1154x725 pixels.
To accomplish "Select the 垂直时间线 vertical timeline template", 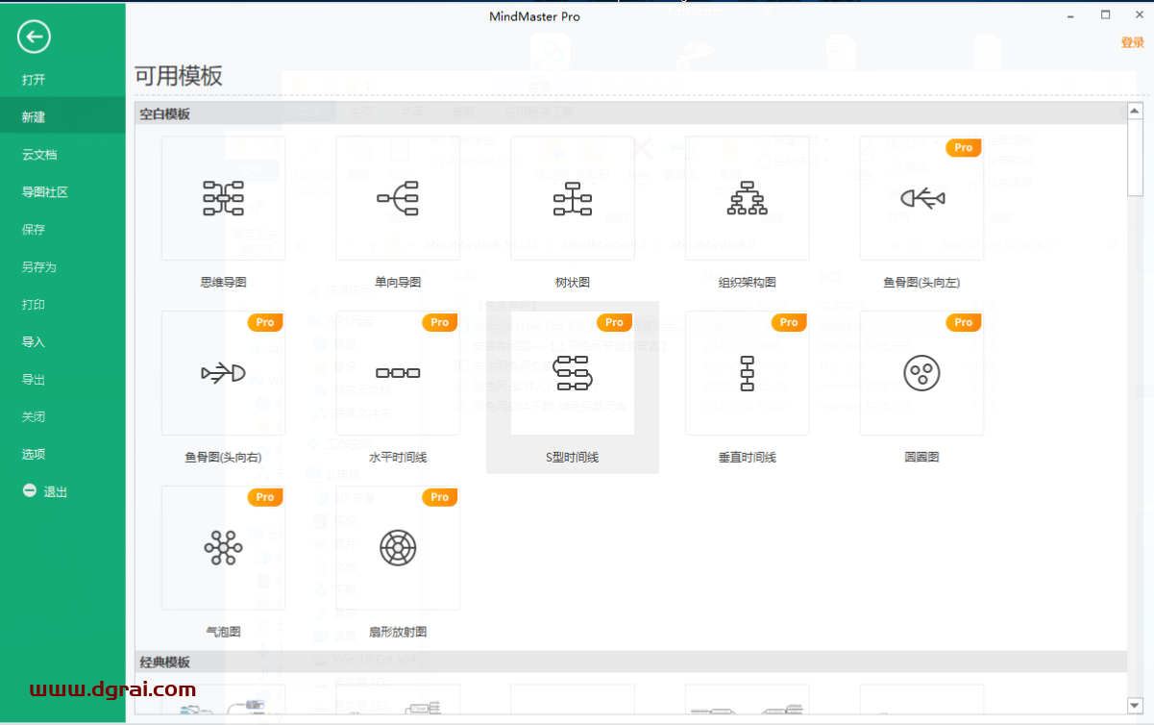I will click(747, 373).
